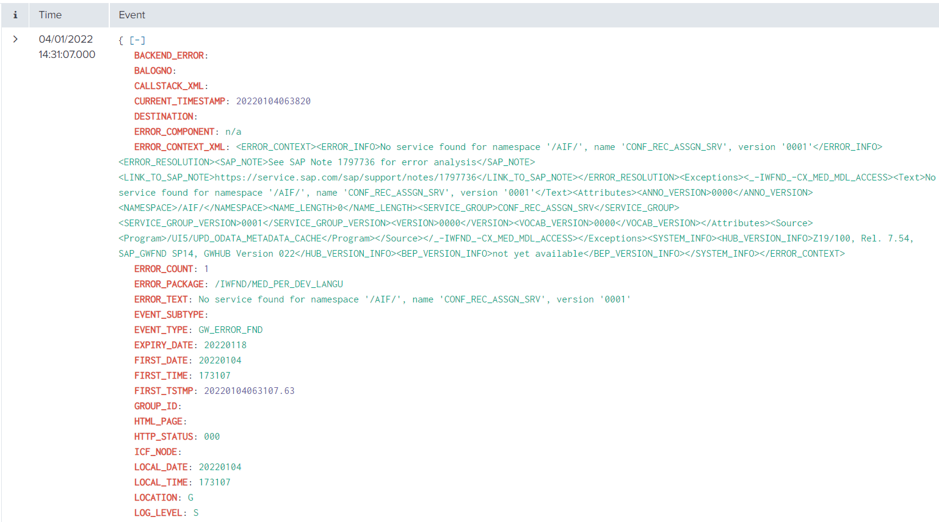Select the ERROR_PACKAGE field name
The height and width of the screenshot is (522, 939).
pyautogui.click(x=169, y=284)
